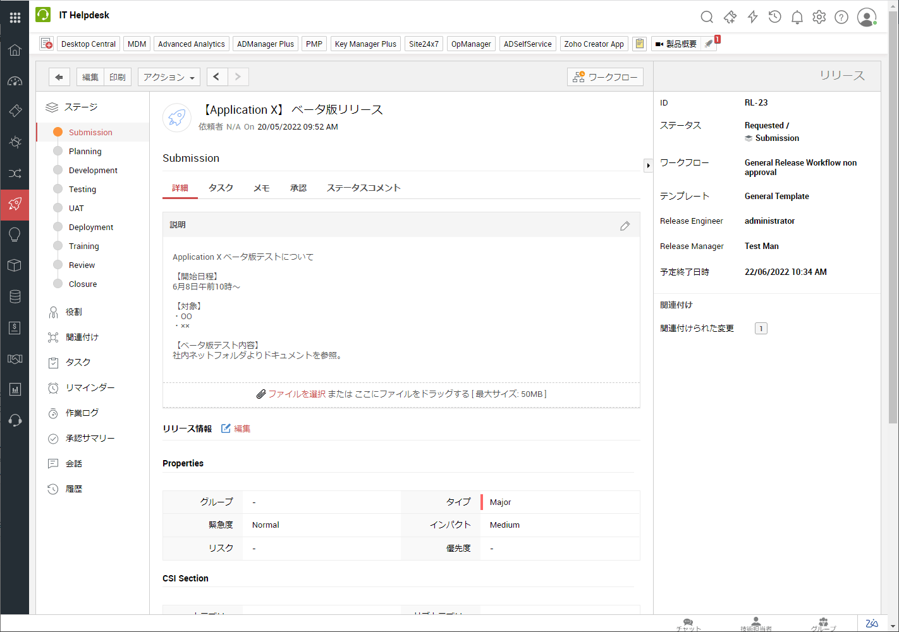Open the Solutions lightbulb icon in sidebar
Screen dimensions: 899x632
tap(15, 235)
